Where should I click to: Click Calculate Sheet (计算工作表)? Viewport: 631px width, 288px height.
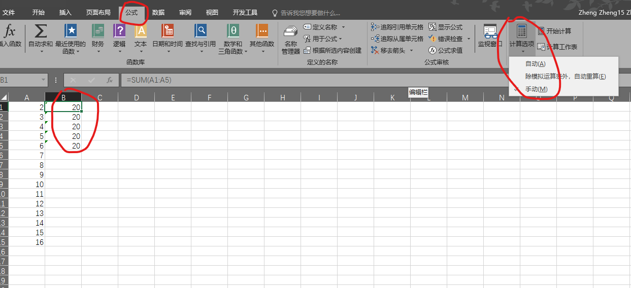point(557,47)
